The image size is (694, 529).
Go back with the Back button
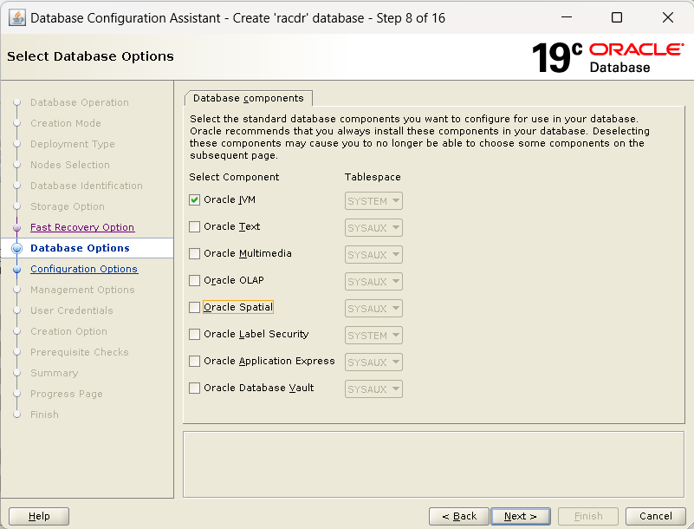(x=459, y=516)
